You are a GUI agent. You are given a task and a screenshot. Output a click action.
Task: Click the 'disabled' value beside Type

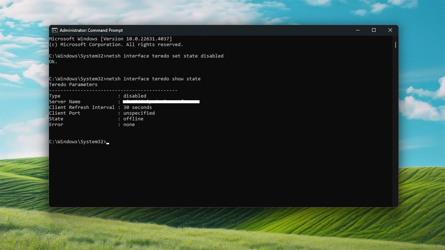pos(135,96)
